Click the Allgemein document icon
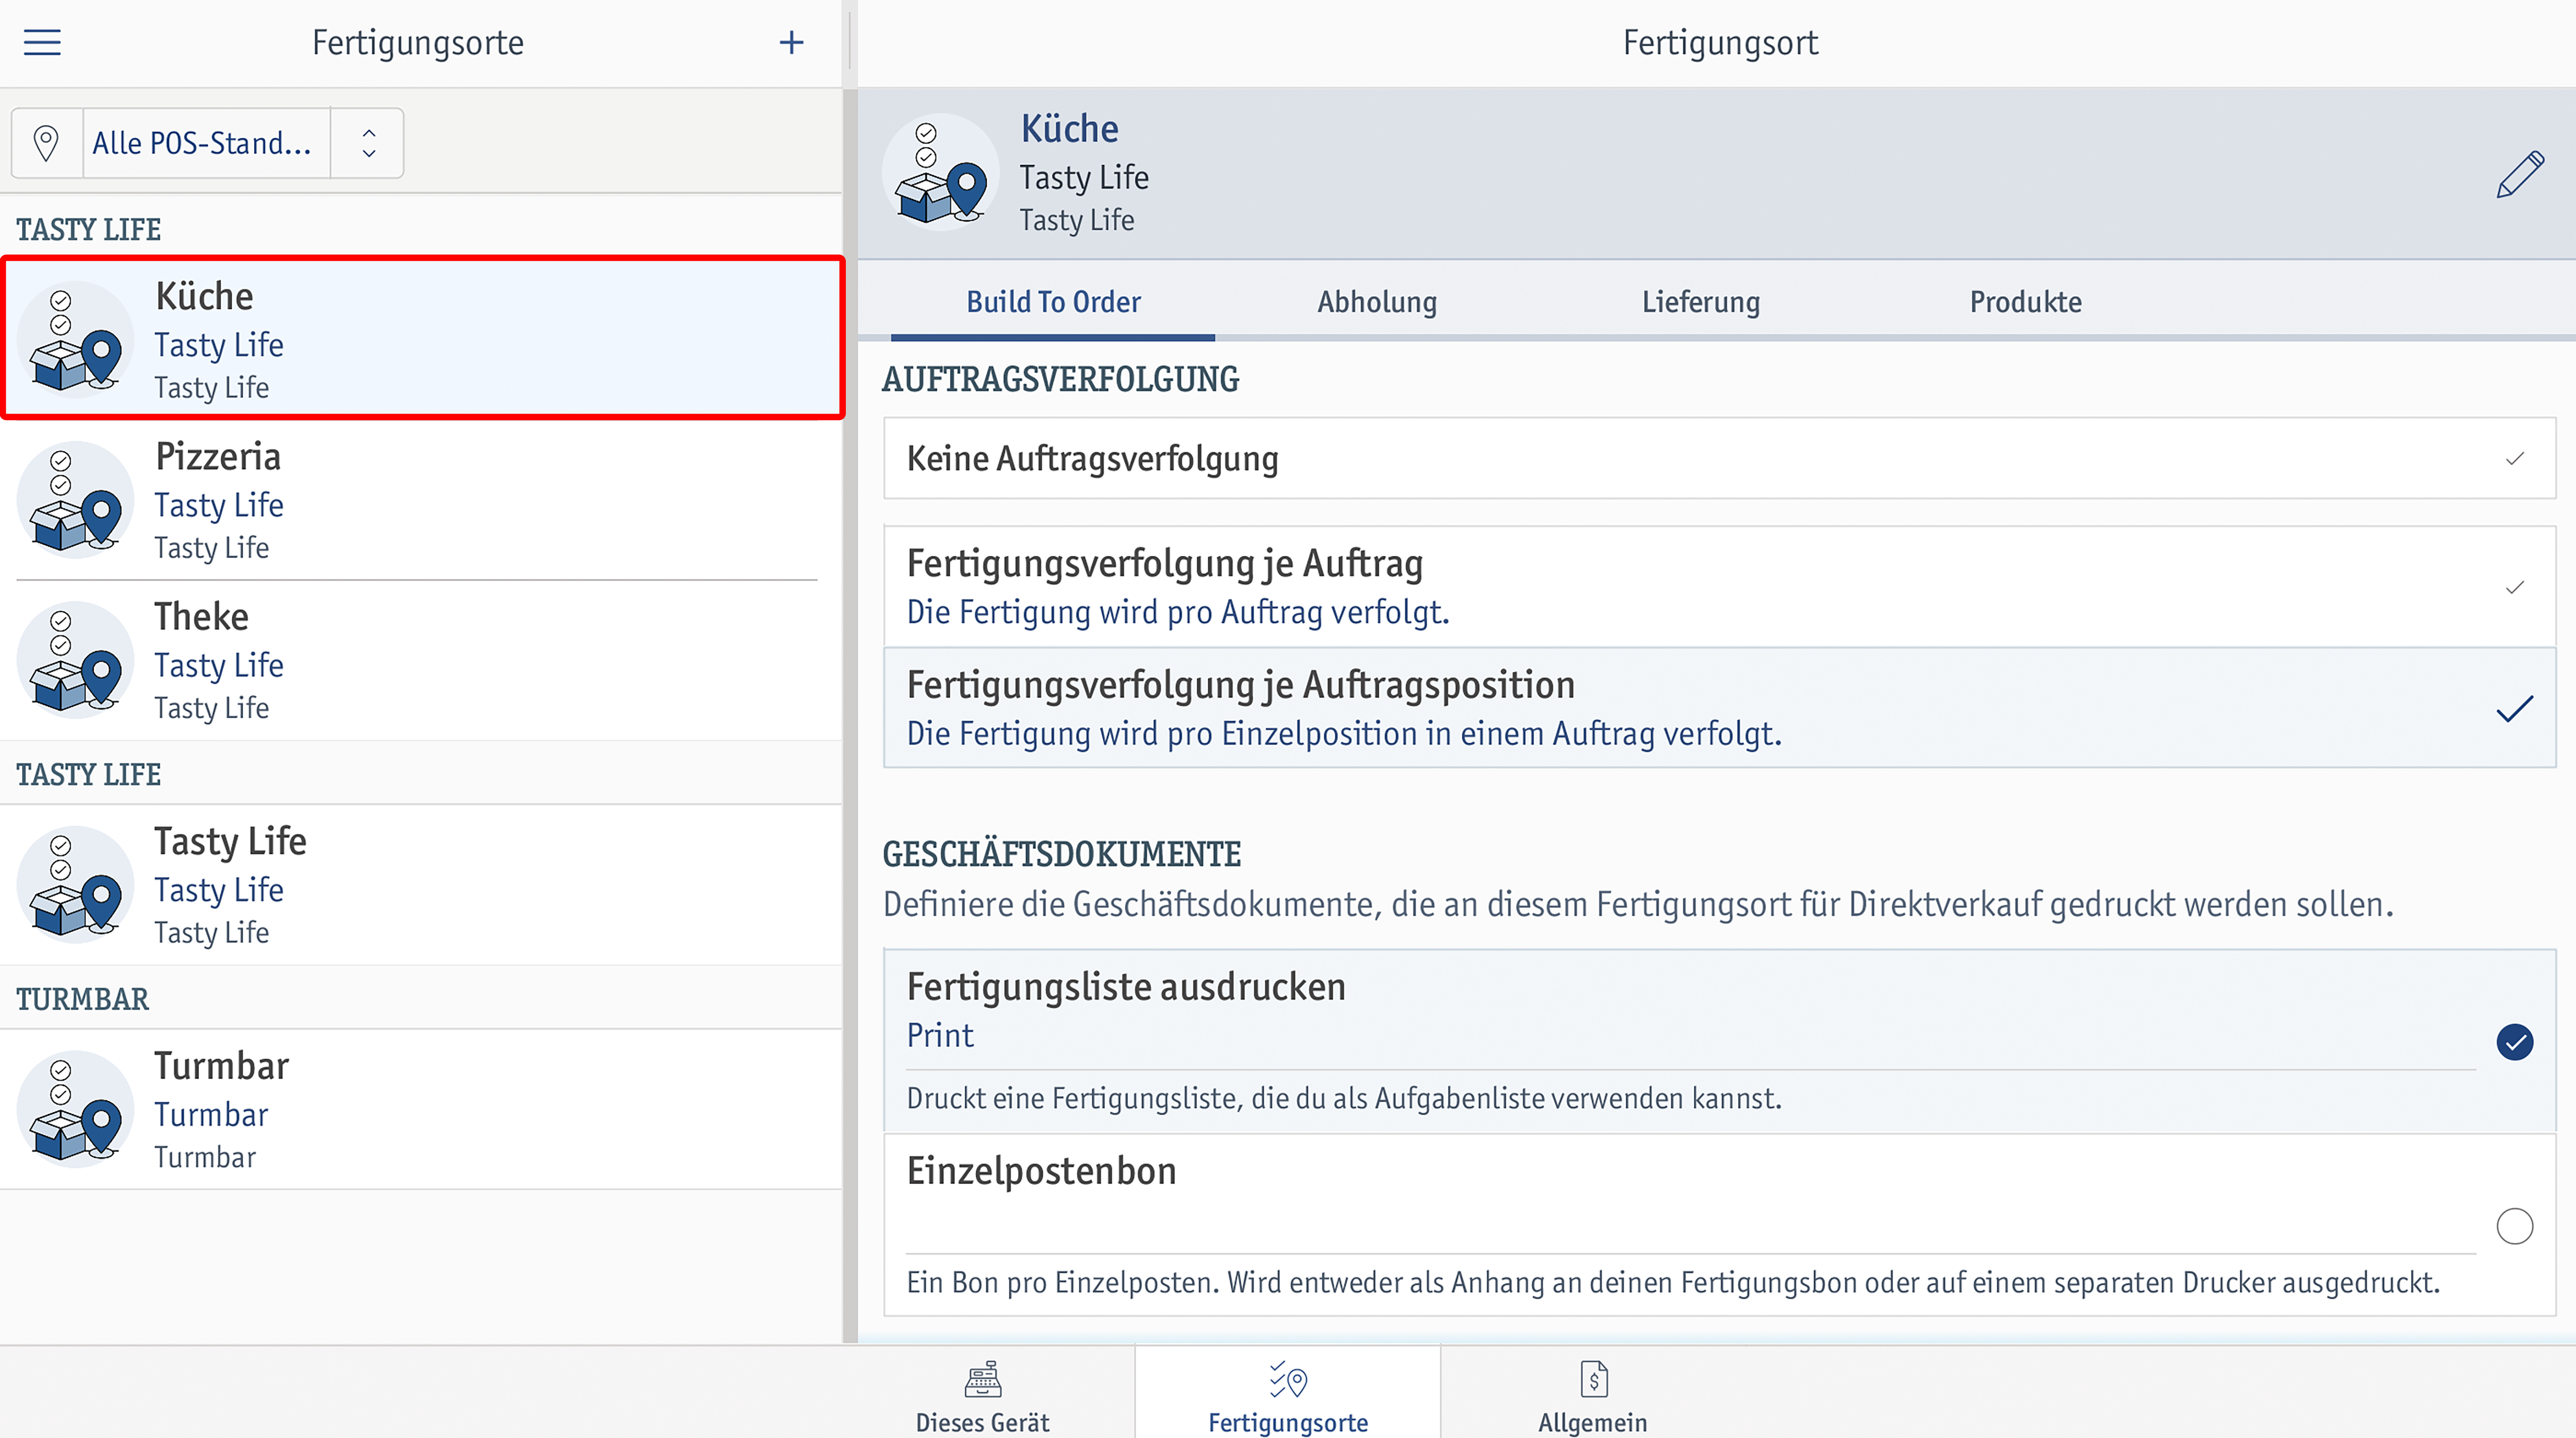This screenshot has height=1438, width=2576. click(x=1594, y=1379)
